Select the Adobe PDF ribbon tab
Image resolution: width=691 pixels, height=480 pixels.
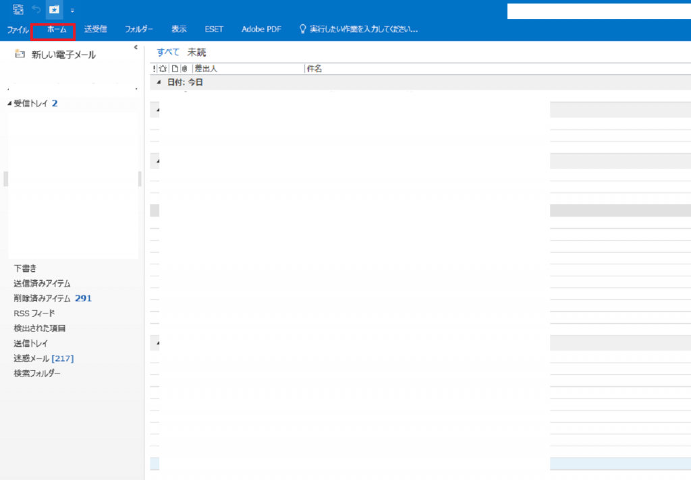pyautogui.click(x=260, y=29)
